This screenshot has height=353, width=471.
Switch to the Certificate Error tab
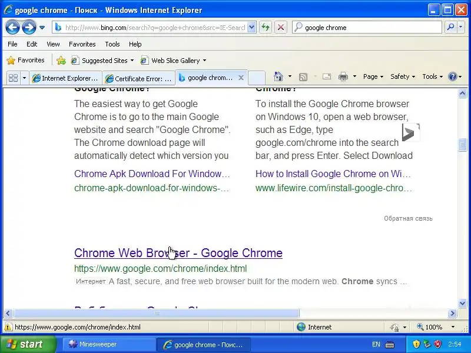tap(139, 78)
